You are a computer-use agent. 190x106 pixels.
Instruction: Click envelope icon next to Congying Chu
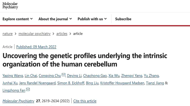64,75
